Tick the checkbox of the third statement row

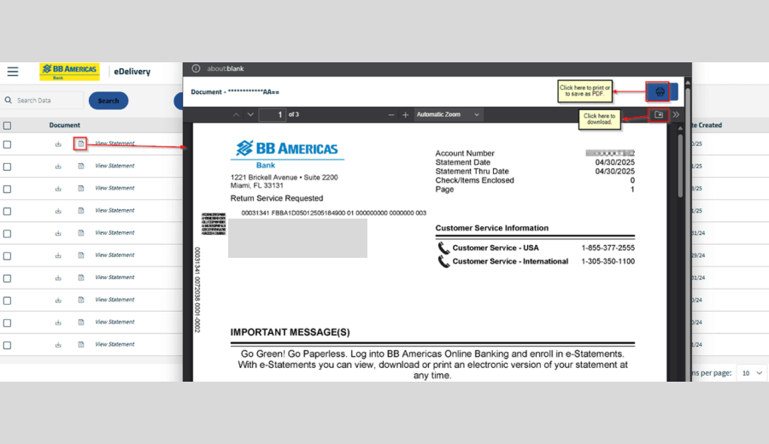point(8,190)
